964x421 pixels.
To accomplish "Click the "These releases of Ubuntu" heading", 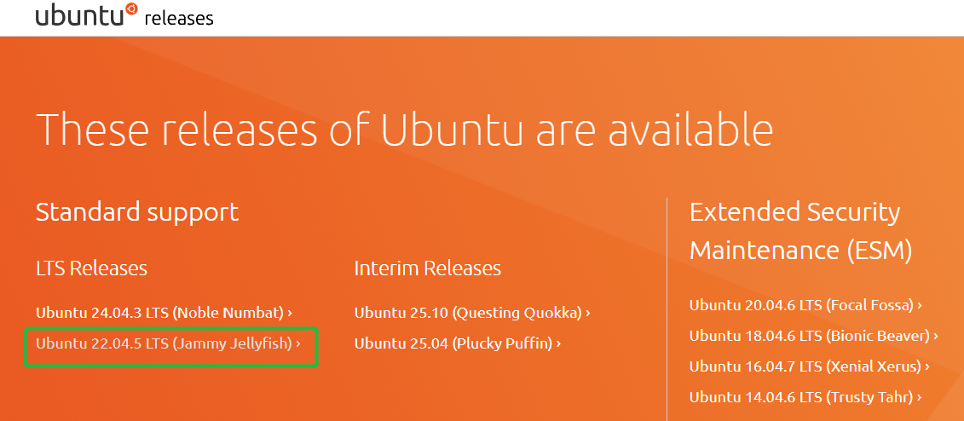I will [404, 130].
